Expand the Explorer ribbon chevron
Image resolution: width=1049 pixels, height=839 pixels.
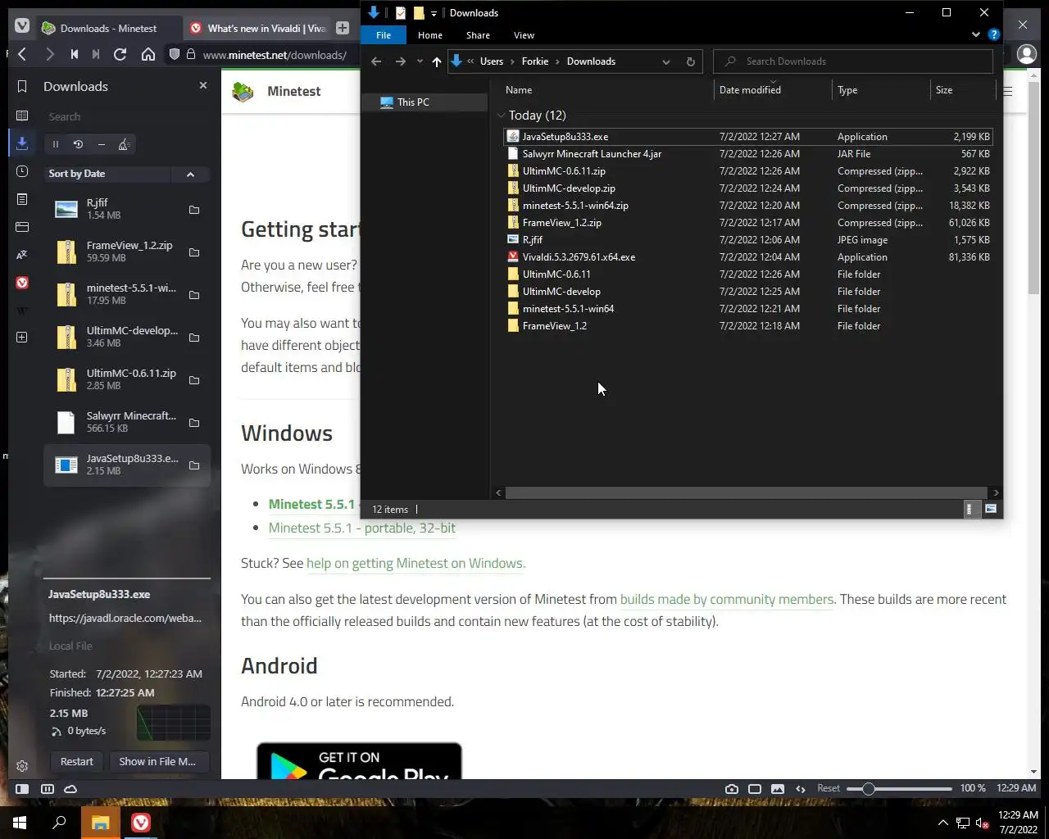(975, 35)
